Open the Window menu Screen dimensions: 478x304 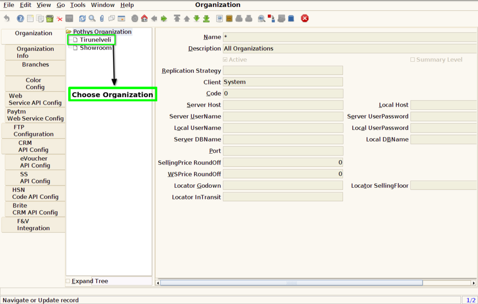point(103,5)
